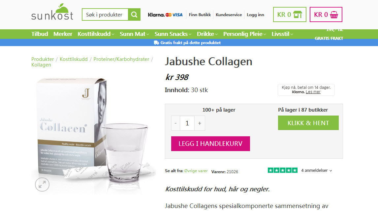Expand the 4 anmeldelser reviews dropdown

coord(317,171)
